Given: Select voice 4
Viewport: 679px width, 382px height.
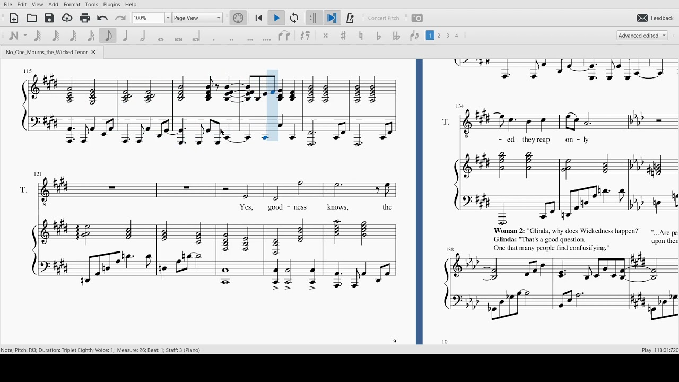Looking at the screenshot, I should 457,36.
